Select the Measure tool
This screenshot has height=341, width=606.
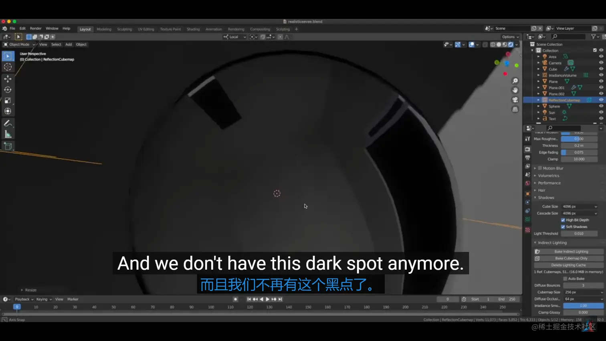[8, 134]
